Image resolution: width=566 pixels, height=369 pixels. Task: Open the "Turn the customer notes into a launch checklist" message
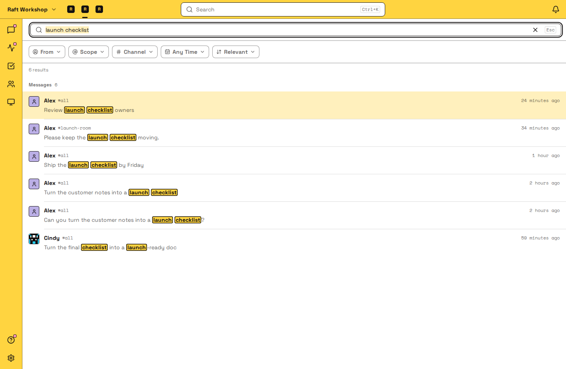tap(294, 188)
